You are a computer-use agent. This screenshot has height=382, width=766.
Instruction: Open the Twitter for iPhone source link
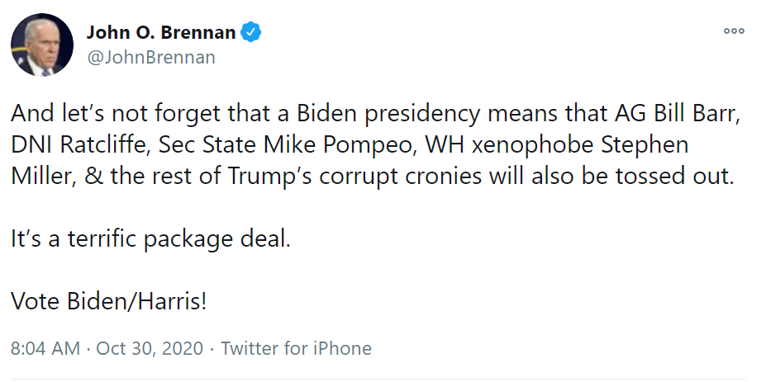tap(296, 348)
